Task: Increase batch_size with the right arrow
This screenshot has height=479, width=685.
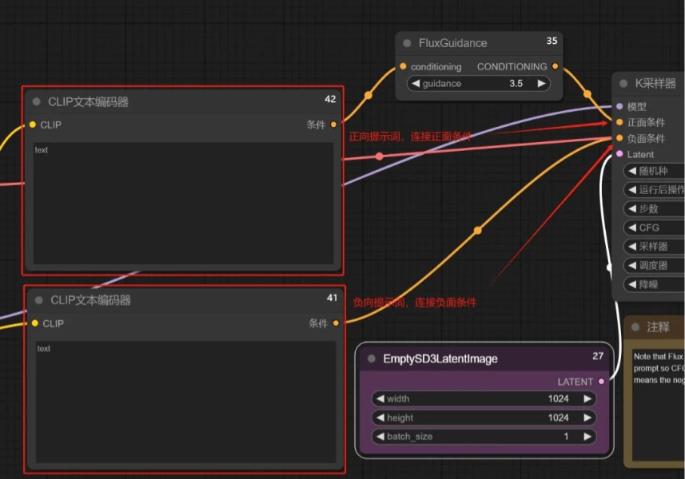Action: (587, 437)
